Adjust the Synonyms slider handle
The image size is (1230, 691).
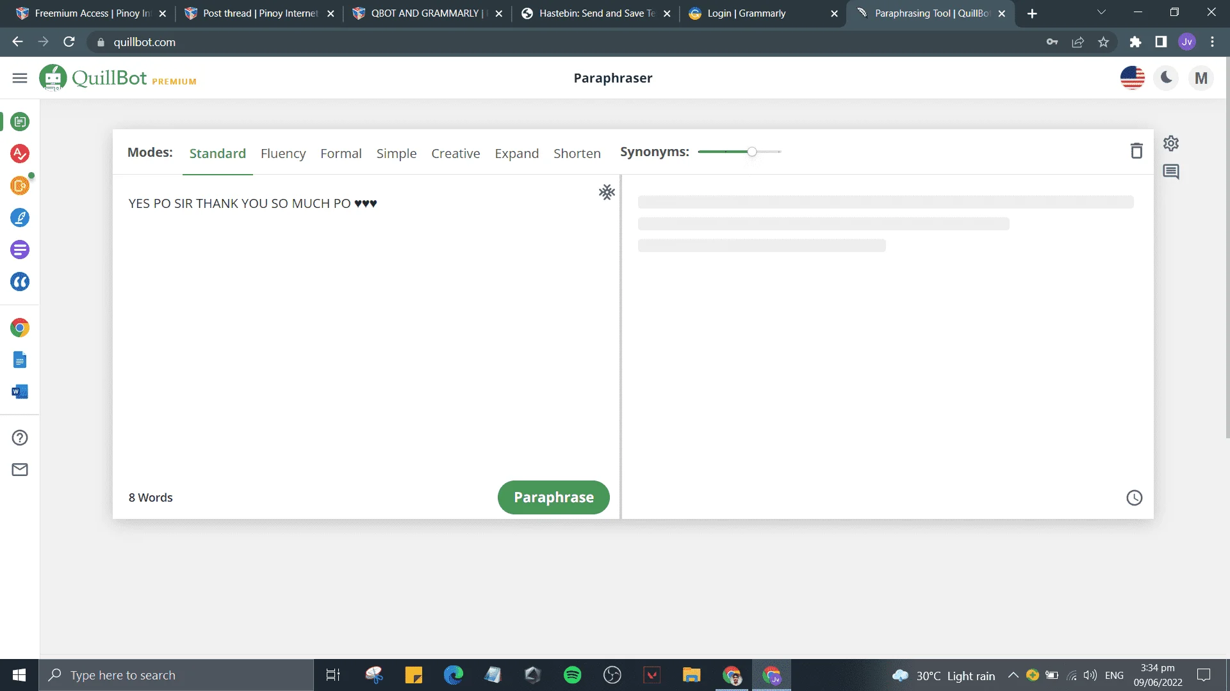[752, 152]
